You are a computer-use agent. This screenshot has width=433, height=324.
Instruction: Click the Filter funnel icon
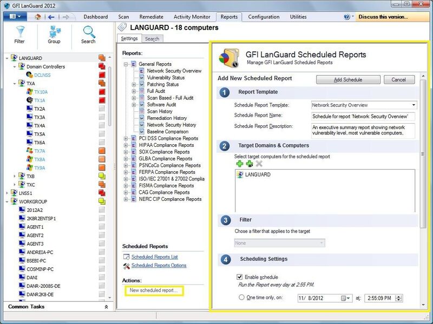coord(20,32)
